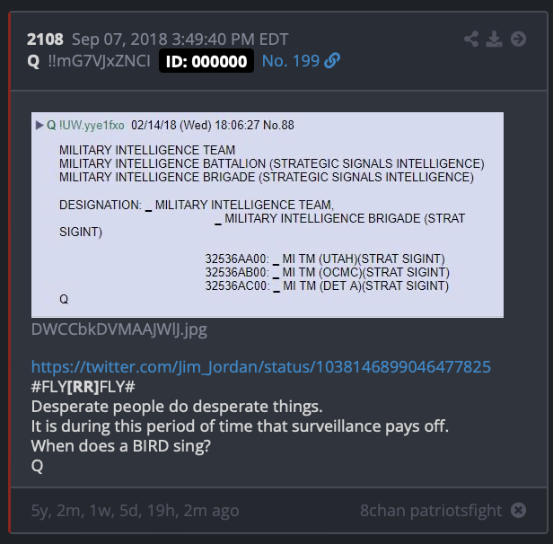
Task: Open the military intelligence image thumbnail
Action: 268,215
